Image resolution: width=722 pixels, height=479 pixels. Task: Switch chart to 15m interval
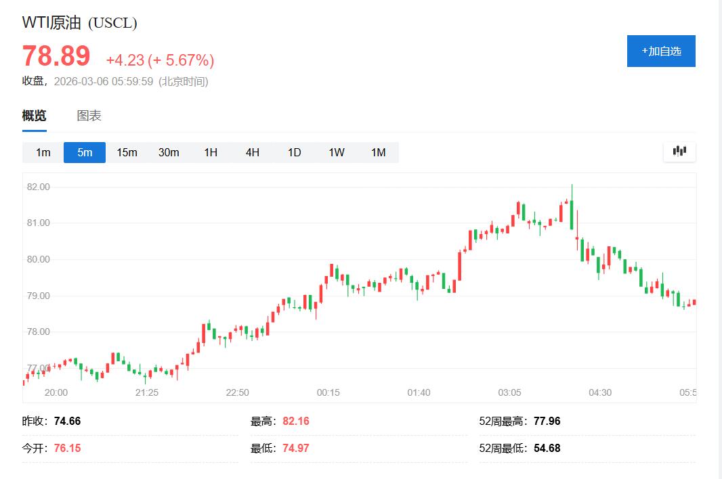127,152
